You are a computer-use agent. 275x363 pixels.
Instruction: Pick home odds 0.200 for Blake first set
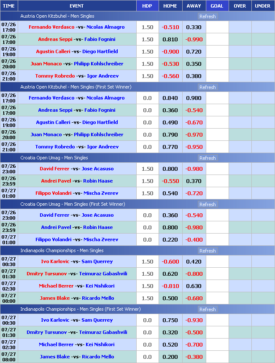[x=170, y=357]
